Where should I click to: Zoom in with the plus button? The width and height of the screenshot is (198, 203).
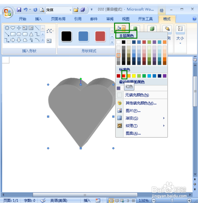(x=189, y=201)
